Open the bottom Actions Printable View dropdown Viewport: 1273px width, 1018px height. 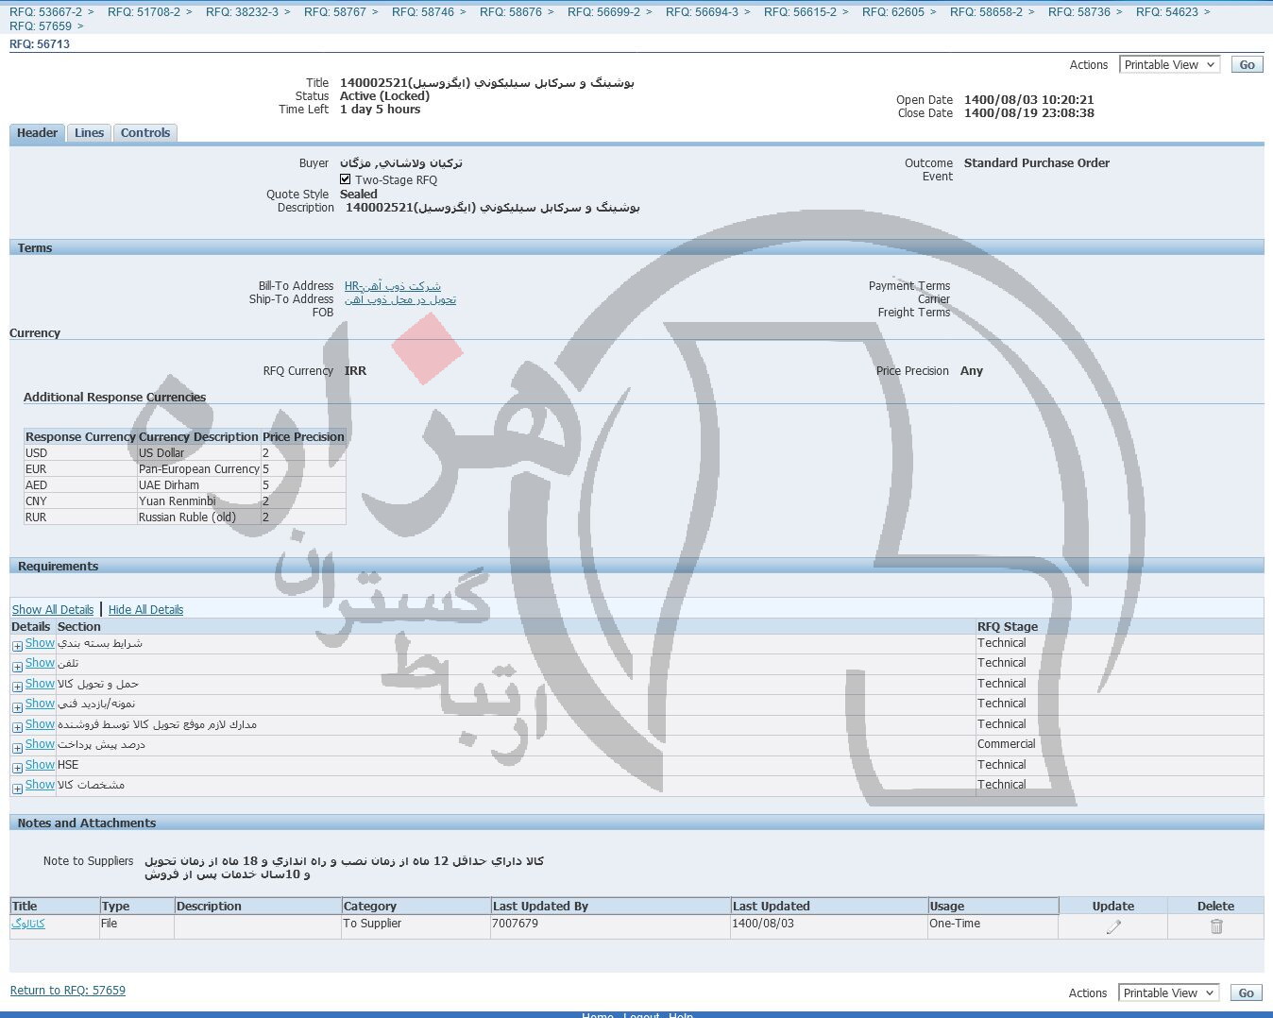[1168, 993]
